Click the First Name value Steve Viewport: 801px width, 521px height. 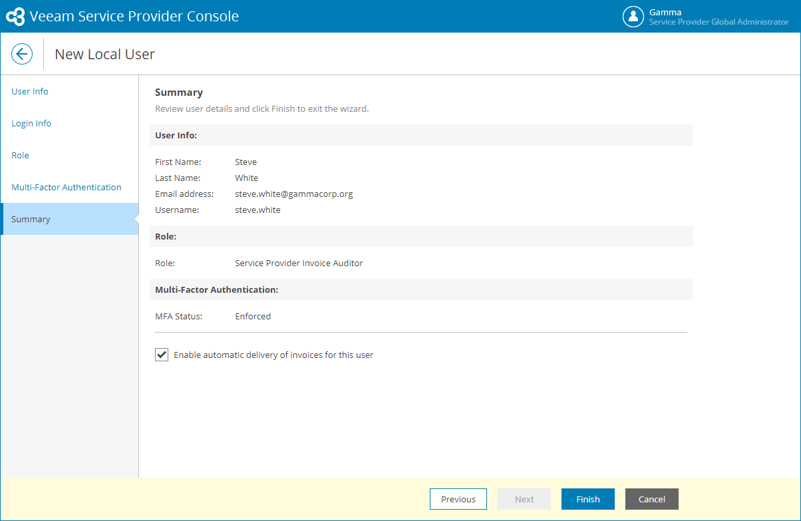pos(245,162)
